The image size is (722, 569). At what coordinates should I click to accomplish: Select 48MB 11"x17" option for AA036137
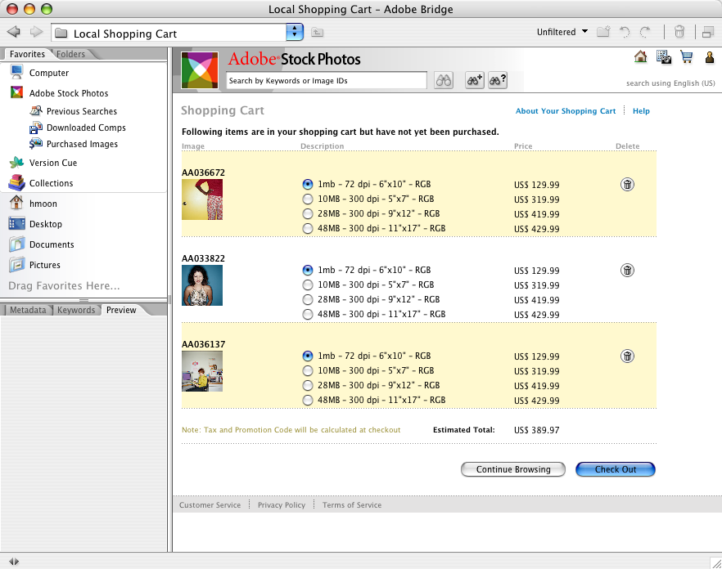(x=308, y=401)
